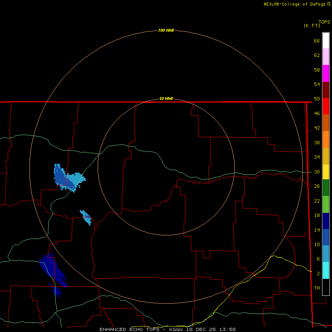This screenshot has height=332, width=332.
Task: Click the black TH threshold swatch
Action: [326, 287]
